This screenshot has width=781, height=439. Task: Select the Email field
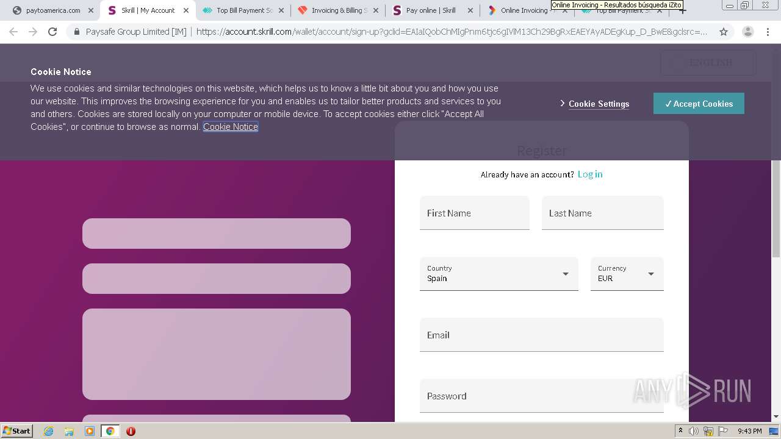point(542,335)
